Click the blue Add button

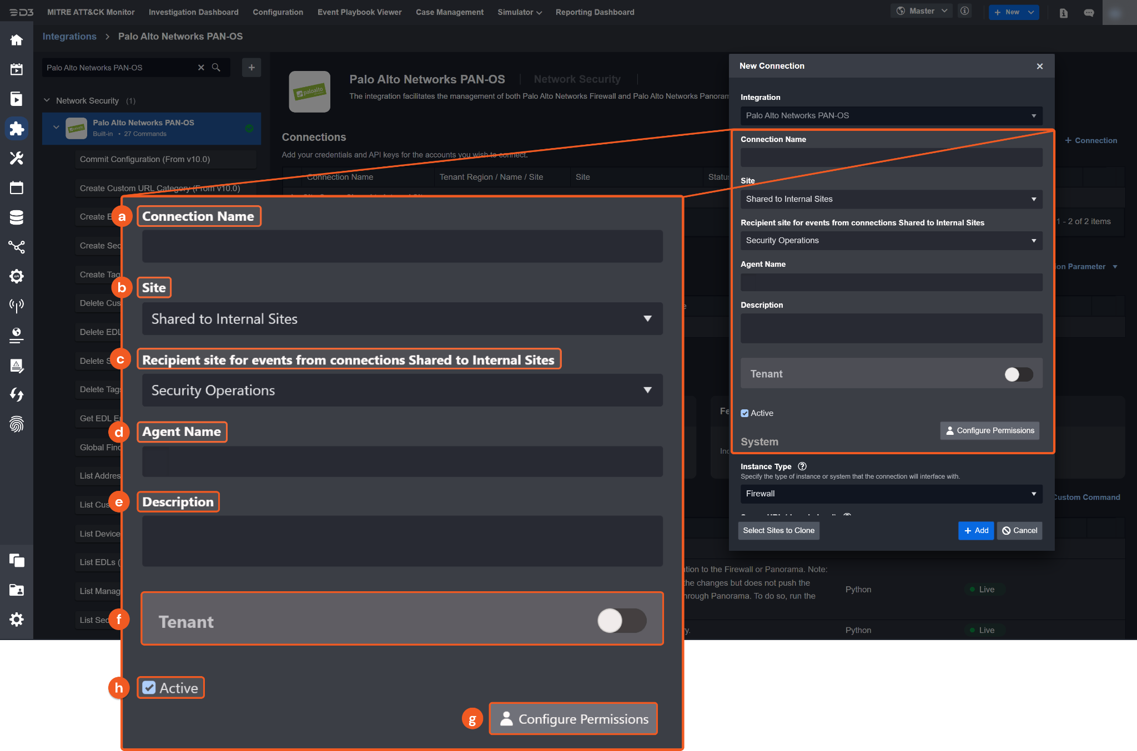pos(975,531)
